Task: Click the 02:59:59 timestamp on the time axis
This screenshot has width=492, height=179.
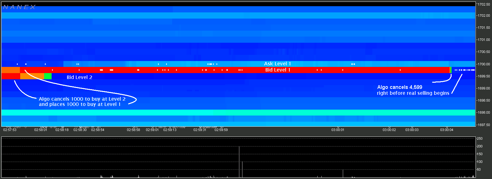Action: click(x=221, y=130)
